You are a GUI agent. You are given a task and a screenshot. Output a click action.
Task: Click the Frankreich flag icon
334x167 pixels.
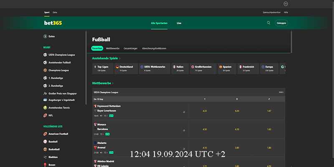coord(240,67)
